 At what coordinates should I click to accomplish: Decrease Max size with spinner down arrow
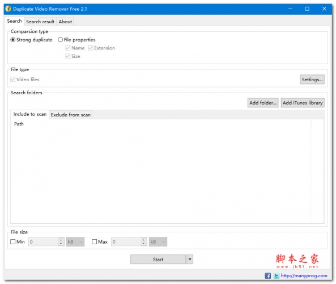(x=144, y=244)
